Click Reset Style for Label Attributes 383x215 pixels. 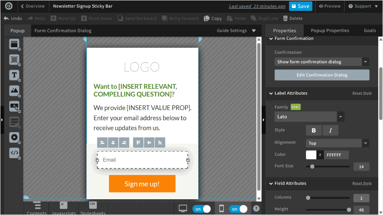[x=362, y=93]
